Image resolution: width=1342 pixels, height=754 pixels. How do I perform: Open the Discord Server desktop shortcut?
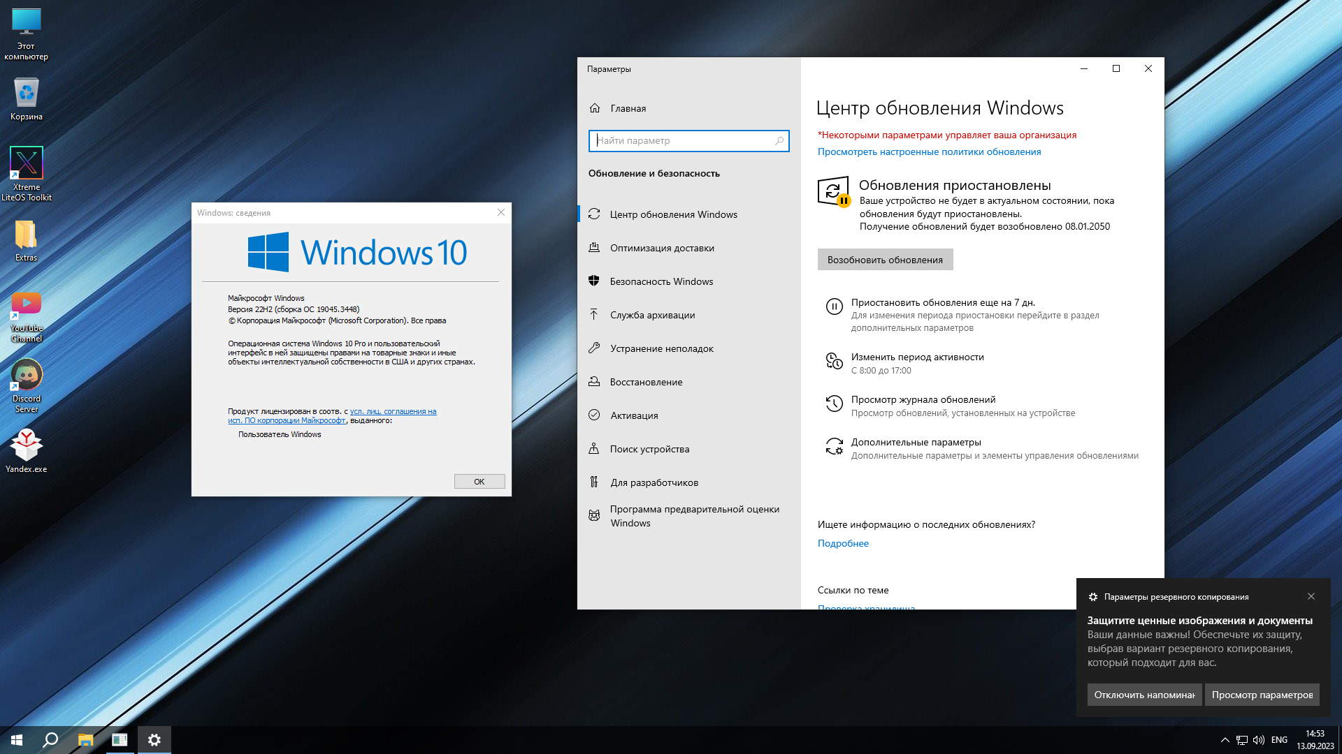tap(27, 376)
